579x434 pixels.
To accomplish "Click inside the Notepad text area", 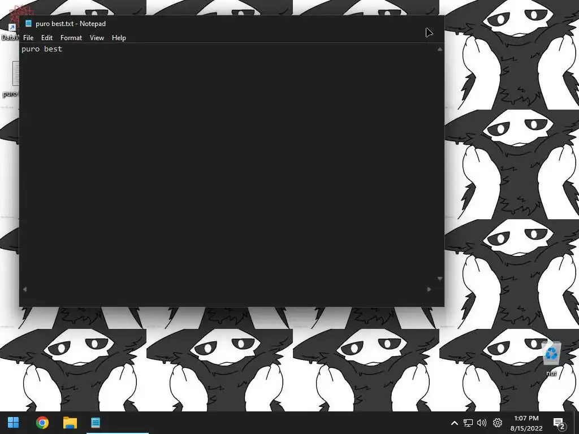I will 227,164.
